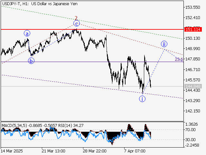Select the 28 Mar 22:00 time label

(95, 151)
